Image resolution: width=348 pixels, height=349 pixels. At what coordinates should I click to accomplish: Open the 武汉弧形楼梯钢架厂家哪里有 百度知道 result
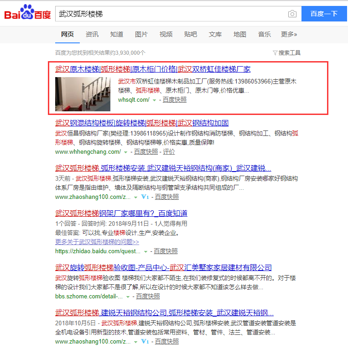pyautogui.click(x=121, y=213)
